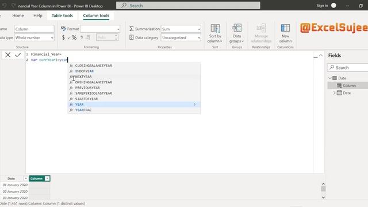
Task: Open the Data groups icon
Action: (x=237, y=28)
